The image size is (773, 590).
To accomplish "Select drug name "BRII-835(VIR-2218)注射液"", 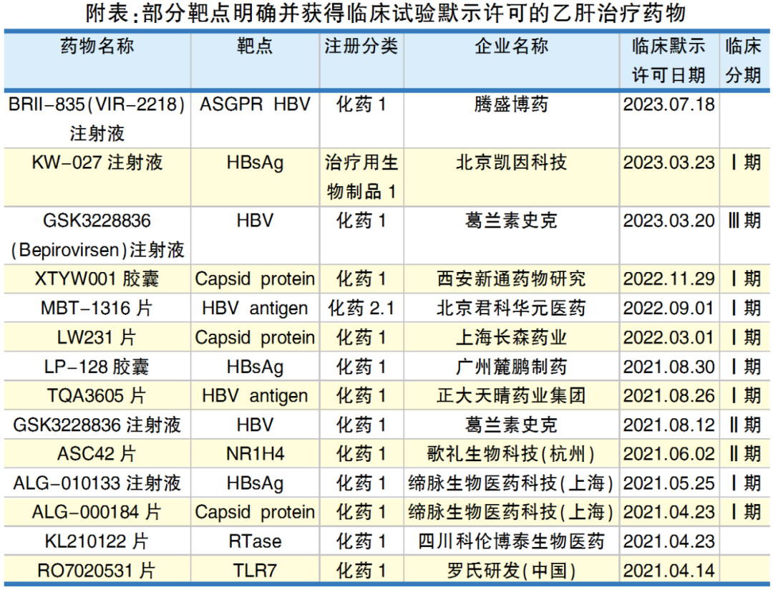I will 97,118.
